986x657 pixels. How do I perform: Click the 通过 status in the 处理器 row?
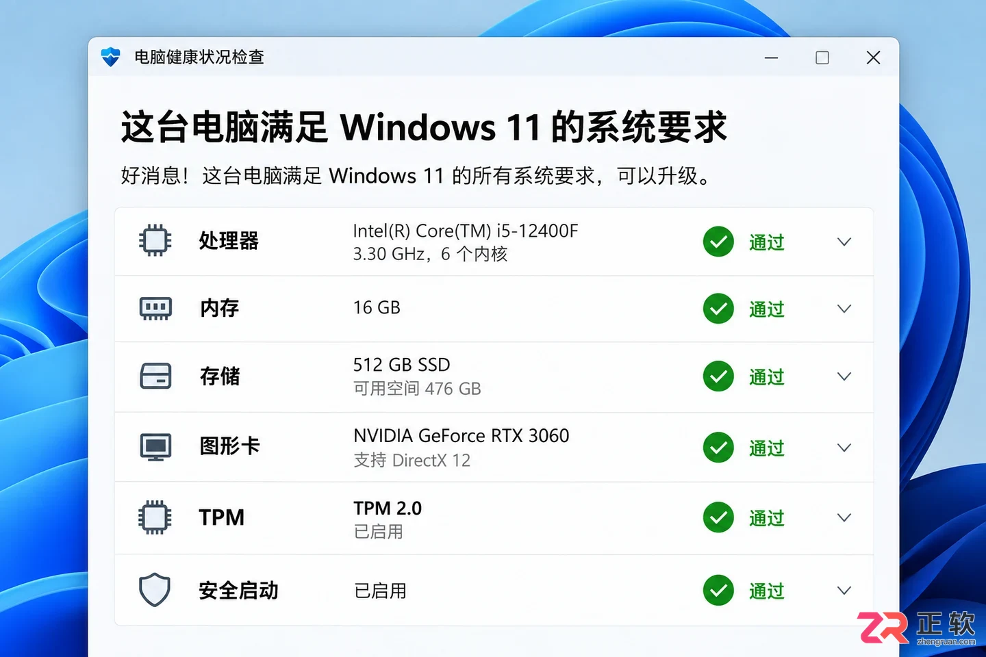point(766,242)
